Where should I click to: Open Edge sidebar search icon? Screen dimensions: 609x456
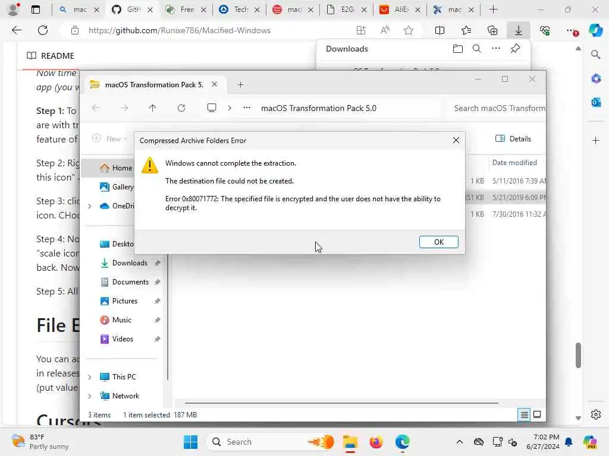point(596,55)
